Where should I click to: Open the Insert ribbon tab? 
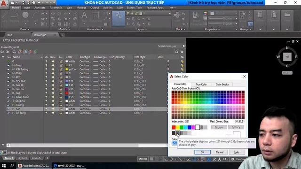(x=27, y=8)
